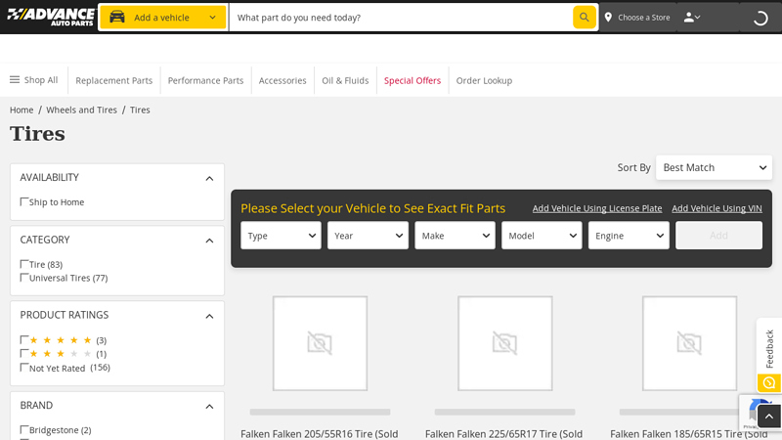The image size is (782, 440).
Task: Open the Oil & Fluids menu
Action: pyautogui.click(x=345, y=80)
